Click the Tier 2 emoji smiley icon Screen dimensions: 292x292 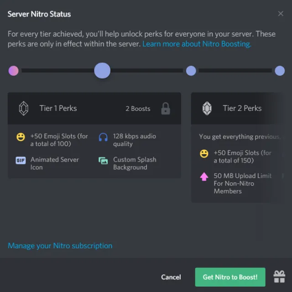[204, 154]
